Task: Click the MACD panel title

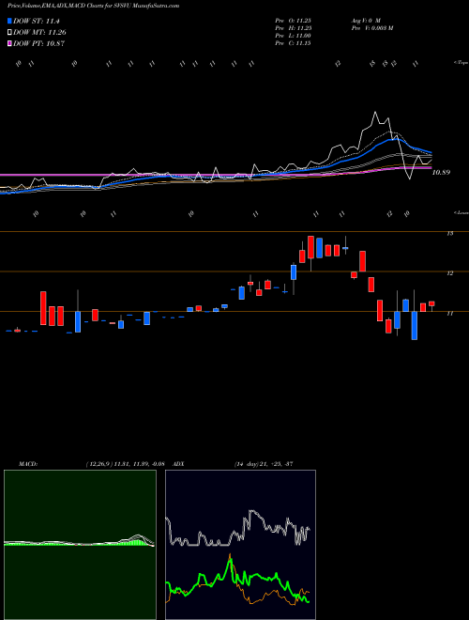Action: point(28,464)
